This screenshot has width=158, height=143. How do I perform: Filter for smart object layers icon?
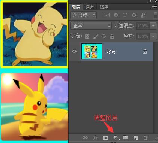click(143, 15)
